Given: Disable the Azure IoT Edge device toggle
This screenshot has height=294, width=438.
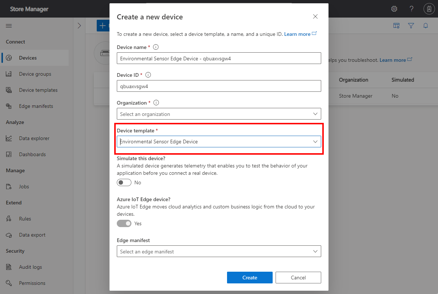Looking at the screenshot, I should 124,223.
